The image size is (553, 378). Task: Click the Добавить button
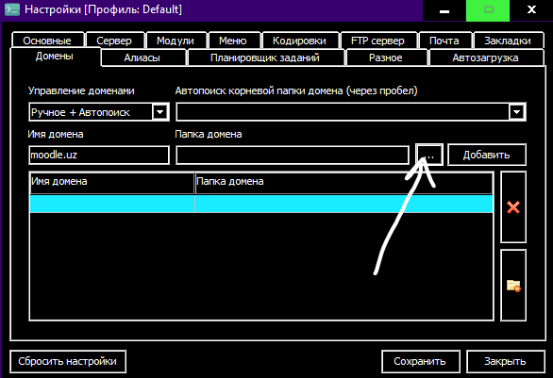(x=487, y=155)
